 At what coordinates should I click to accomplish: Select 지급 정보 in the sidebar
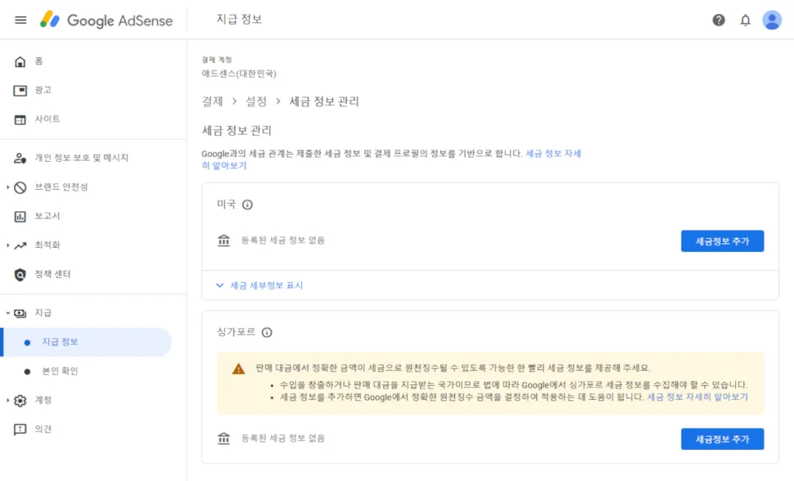(60, 342)
